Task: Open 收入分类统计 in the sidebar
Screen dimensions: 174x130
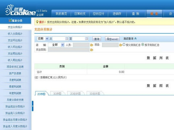Action: pos(15,34)
